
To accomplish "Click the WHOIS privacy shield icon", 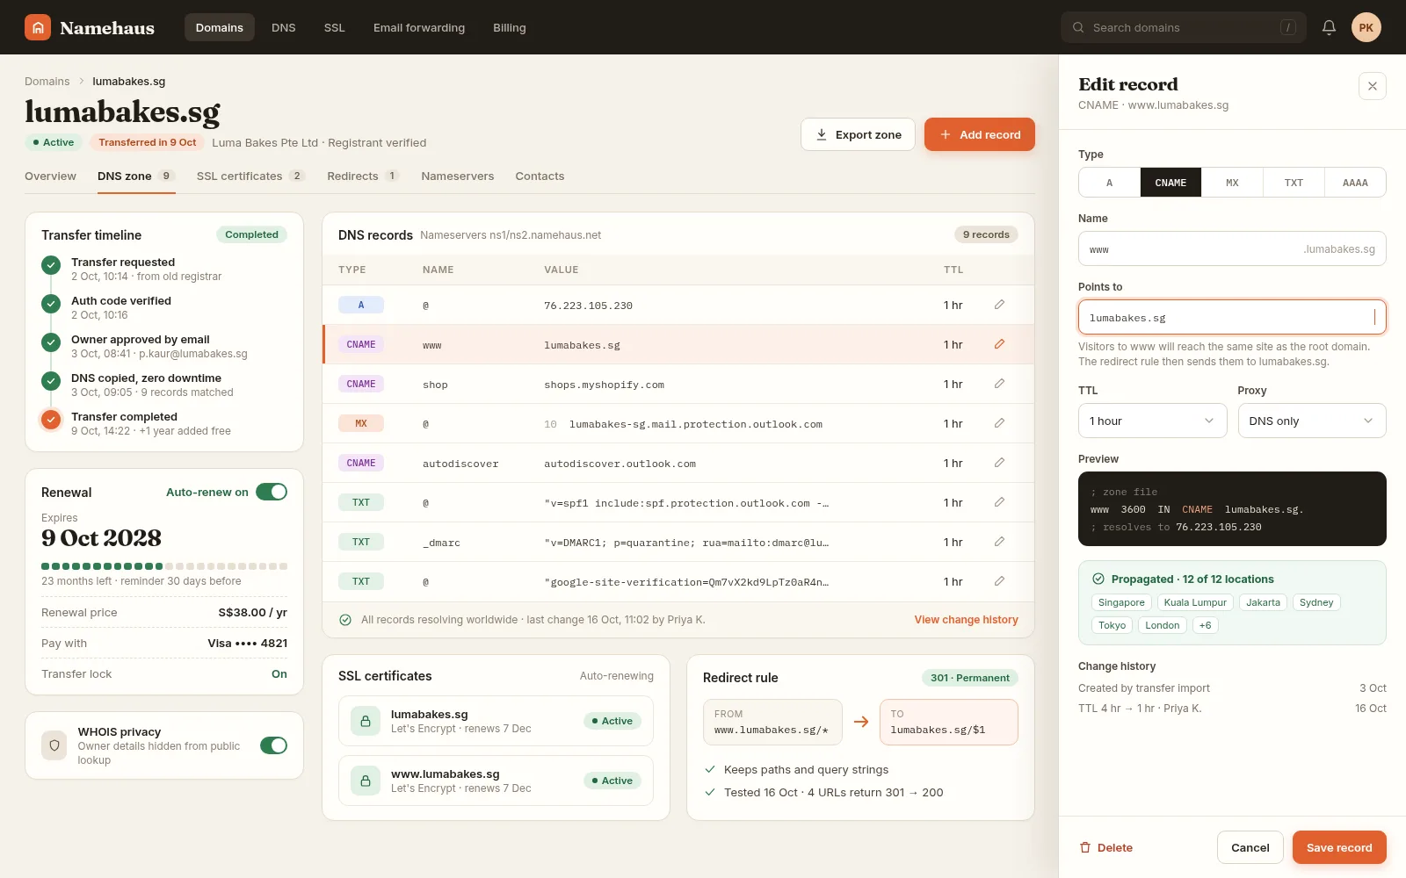I will (54, 745).
